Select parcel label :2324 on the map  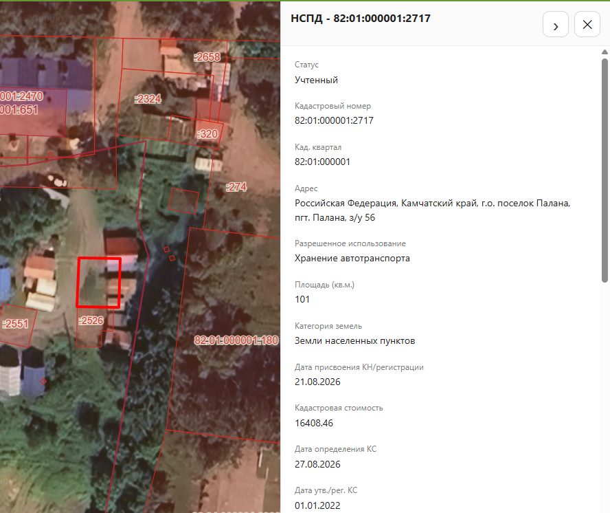pyautogui.click(x=148, y=98)
